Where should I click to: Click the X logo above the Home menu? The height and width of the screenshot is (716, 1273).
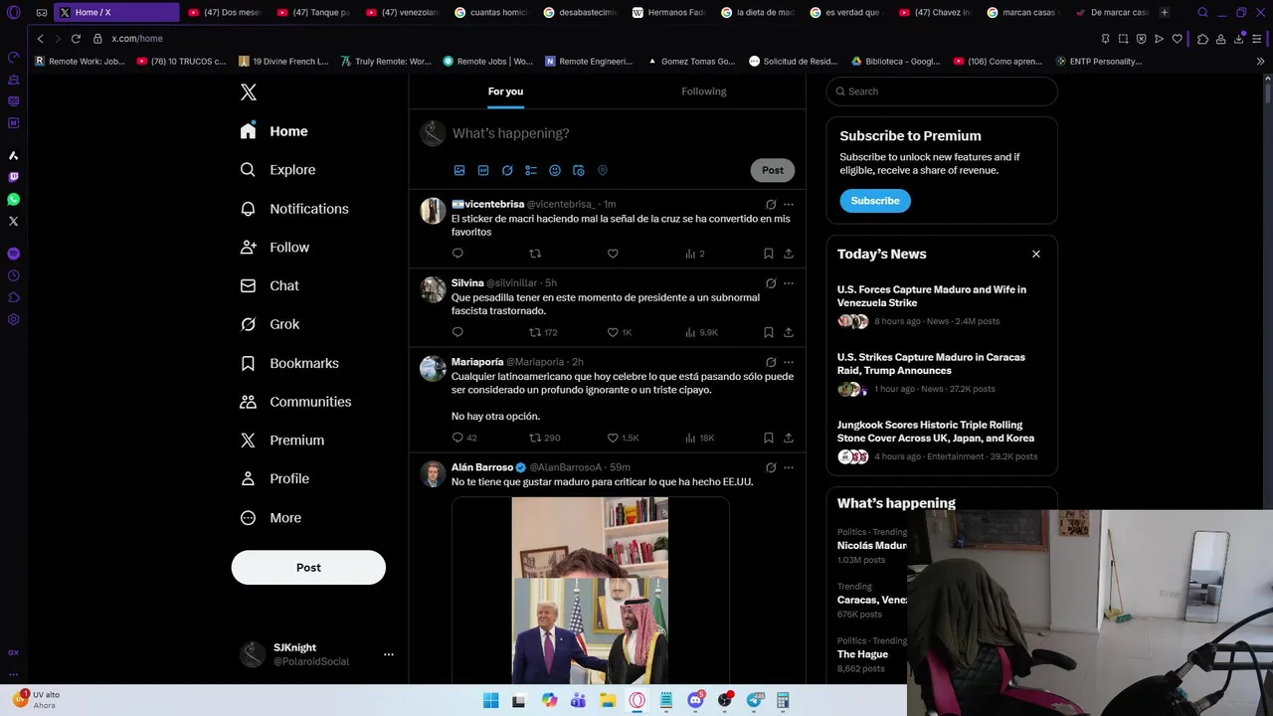tap(249, 92)
